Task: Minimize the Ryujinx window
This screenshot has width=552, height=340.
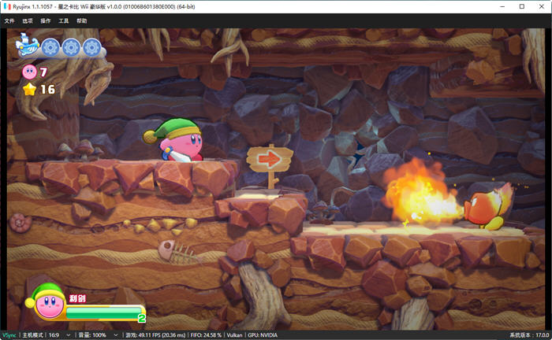Action: click(x=502, y=6)
